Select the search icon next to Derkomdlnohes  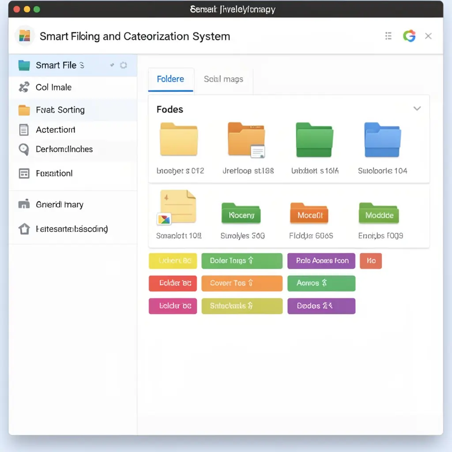pos(24,150)
